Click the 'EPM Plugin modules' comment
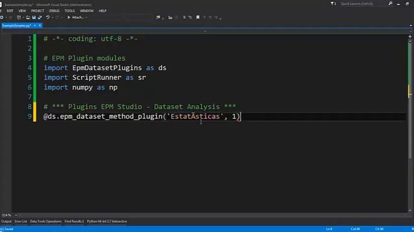Image resolution: width=414 pixels, height=232 pixels. pyautogui.click(x=85, y=58)
